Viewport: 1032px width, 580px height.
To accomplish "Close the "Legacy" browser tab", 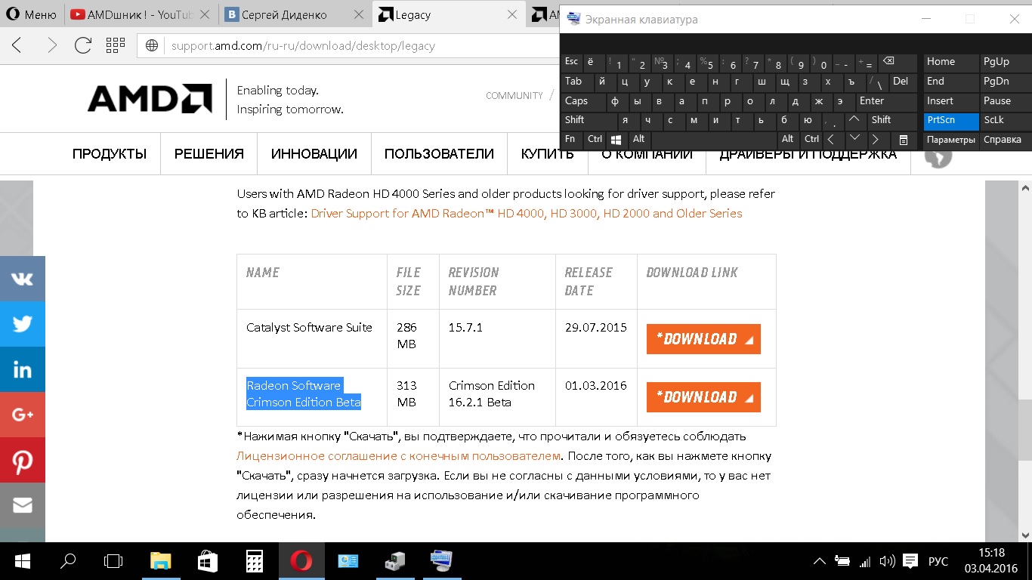I will pyautogui.click(x=513, y=14).
